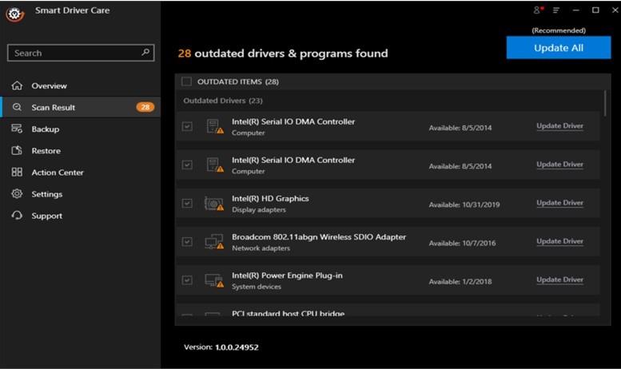Image resolution: width=621 pixels, height=369 pixels.
Task: Toggle the Intel(R) HD Graphics checkbox
Action: pos(187,204)
